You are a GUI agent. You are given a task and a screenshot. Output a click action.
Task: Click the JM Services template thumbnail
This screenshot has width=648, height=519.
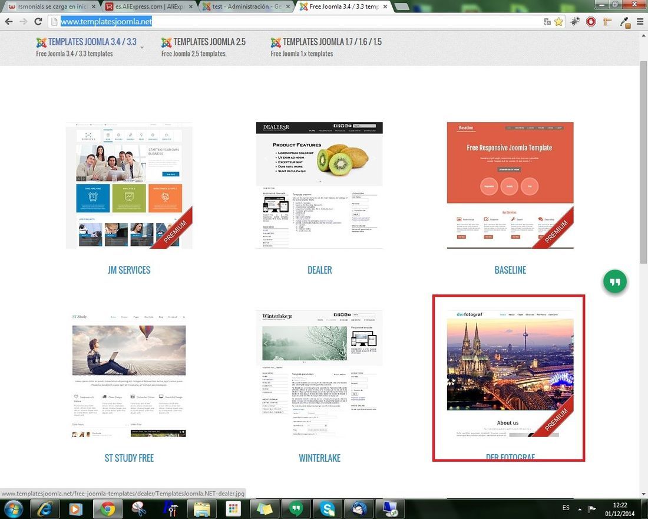point(129,185)
